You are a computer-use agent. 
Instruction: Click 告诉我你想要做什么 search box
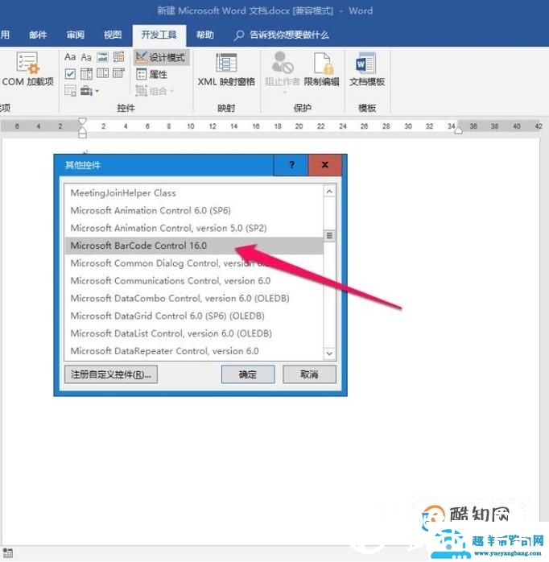click(x=282, y=35)
